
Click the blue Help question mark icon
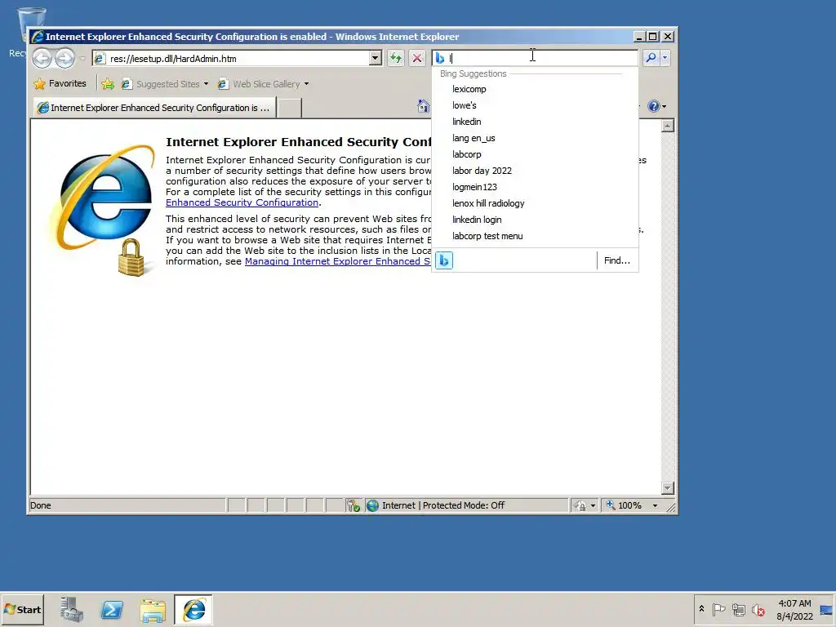(653, 106)
